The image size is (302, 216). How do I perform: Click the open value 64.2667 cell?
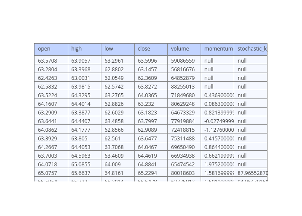tap(51, 147)
